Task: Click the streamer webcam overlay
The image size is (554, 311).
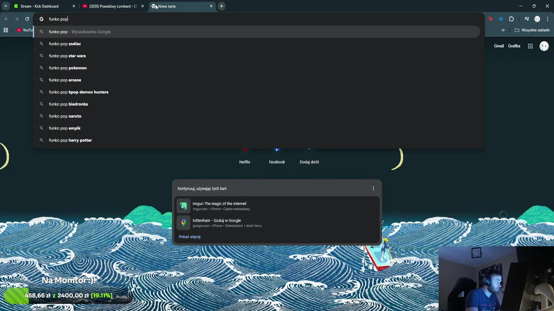Action: coord(496,279)
